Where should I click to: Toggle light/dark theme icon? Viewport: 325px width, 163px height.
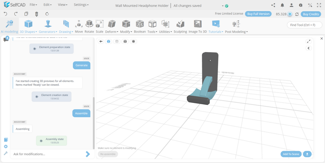310,5
